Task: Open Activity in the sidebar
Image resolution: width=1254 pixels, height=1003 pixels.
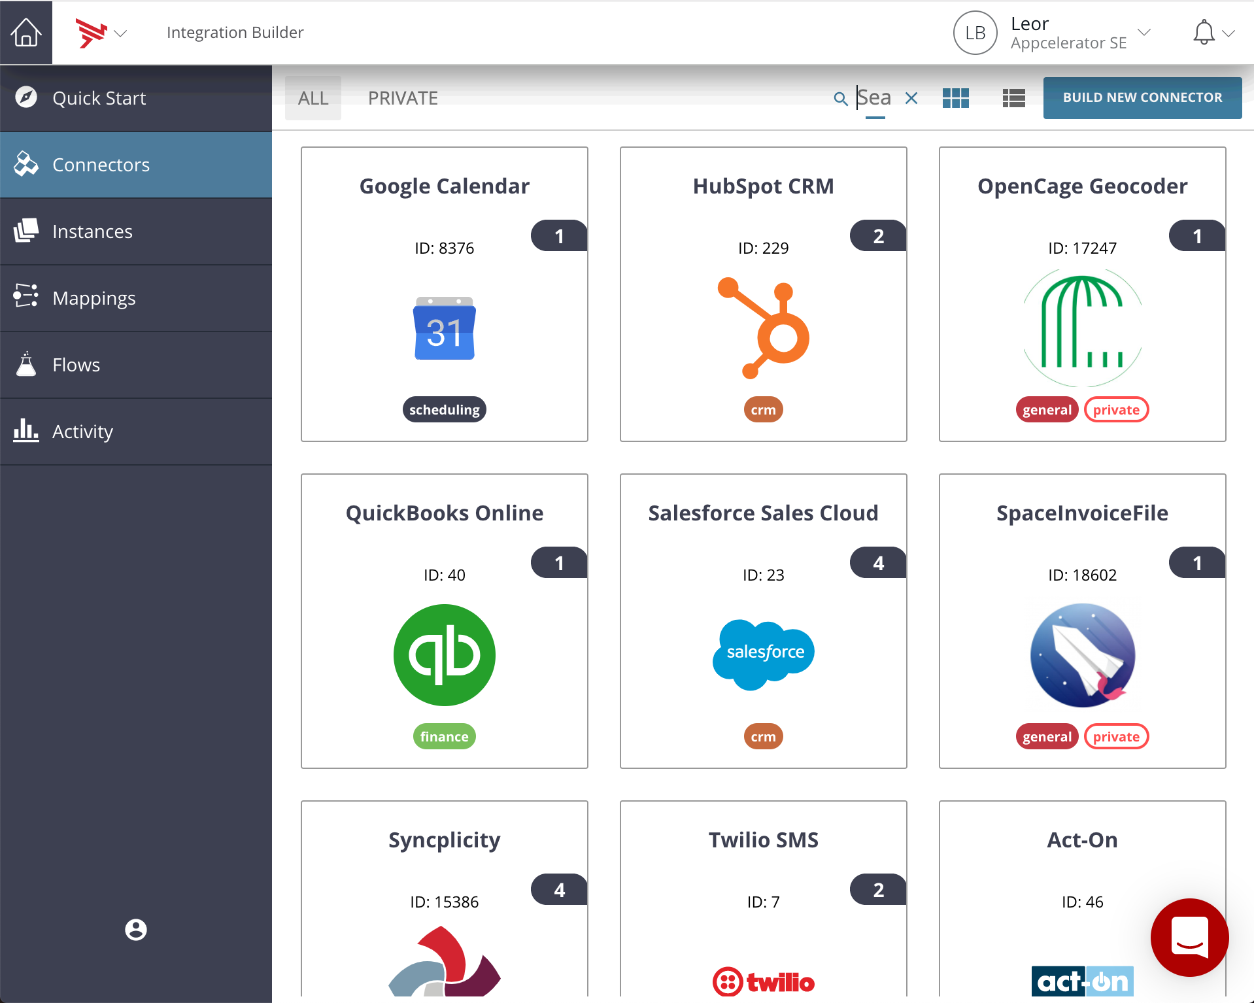Action: tap(136, 432)
